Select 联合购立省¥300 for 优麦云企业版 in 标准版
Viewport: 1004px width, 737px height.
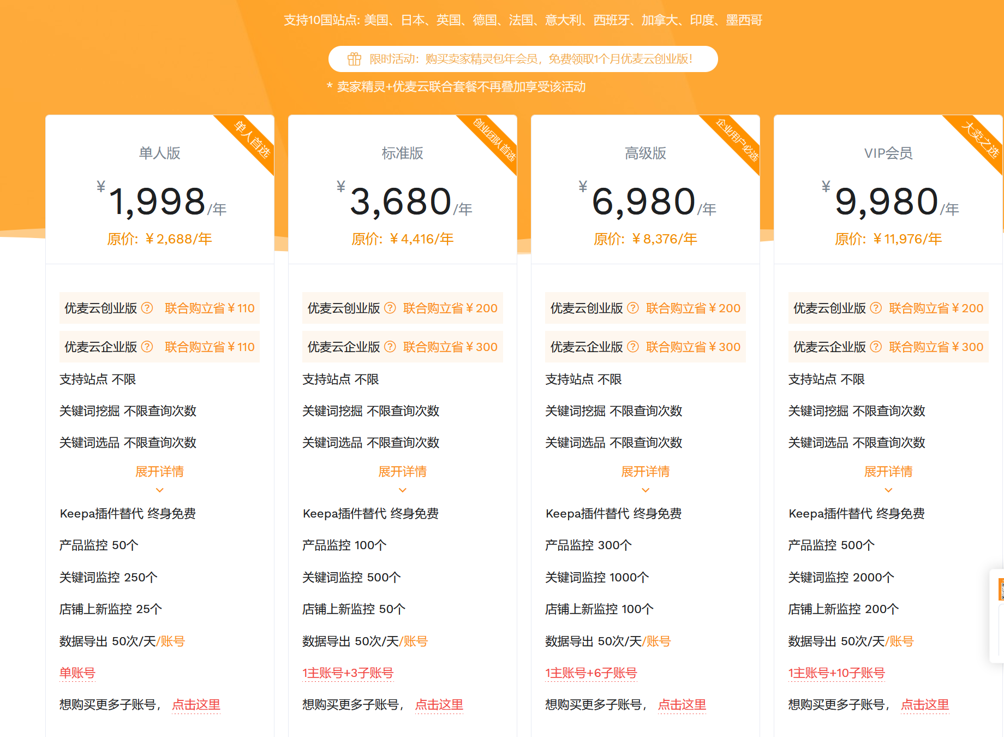[450, 347]
